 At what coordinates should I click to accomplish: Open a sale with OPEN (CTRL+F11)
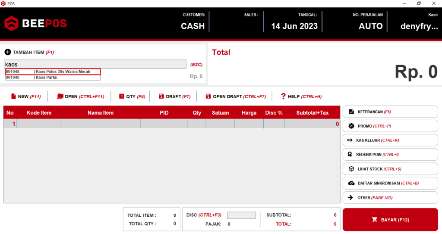click(80, 96)
